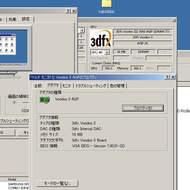Adjust the 画面の領域 resolution slider

tap(26, 103)
